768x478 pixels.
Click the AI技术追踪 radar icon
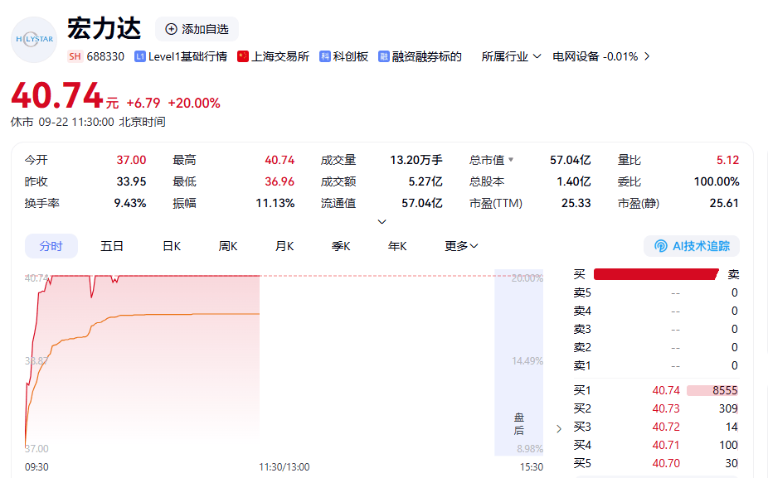[661, 246]
